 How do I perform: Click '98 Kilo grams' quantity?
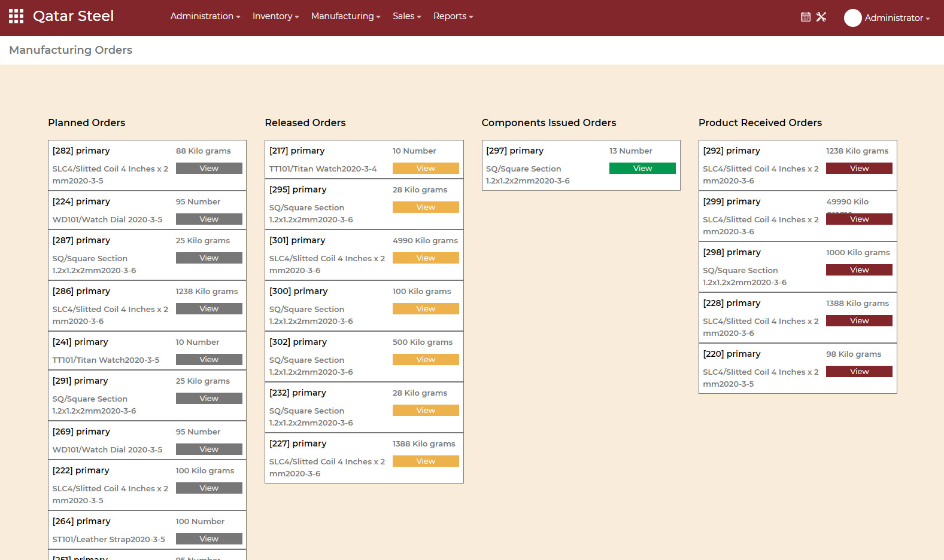(x=854, y=354)
